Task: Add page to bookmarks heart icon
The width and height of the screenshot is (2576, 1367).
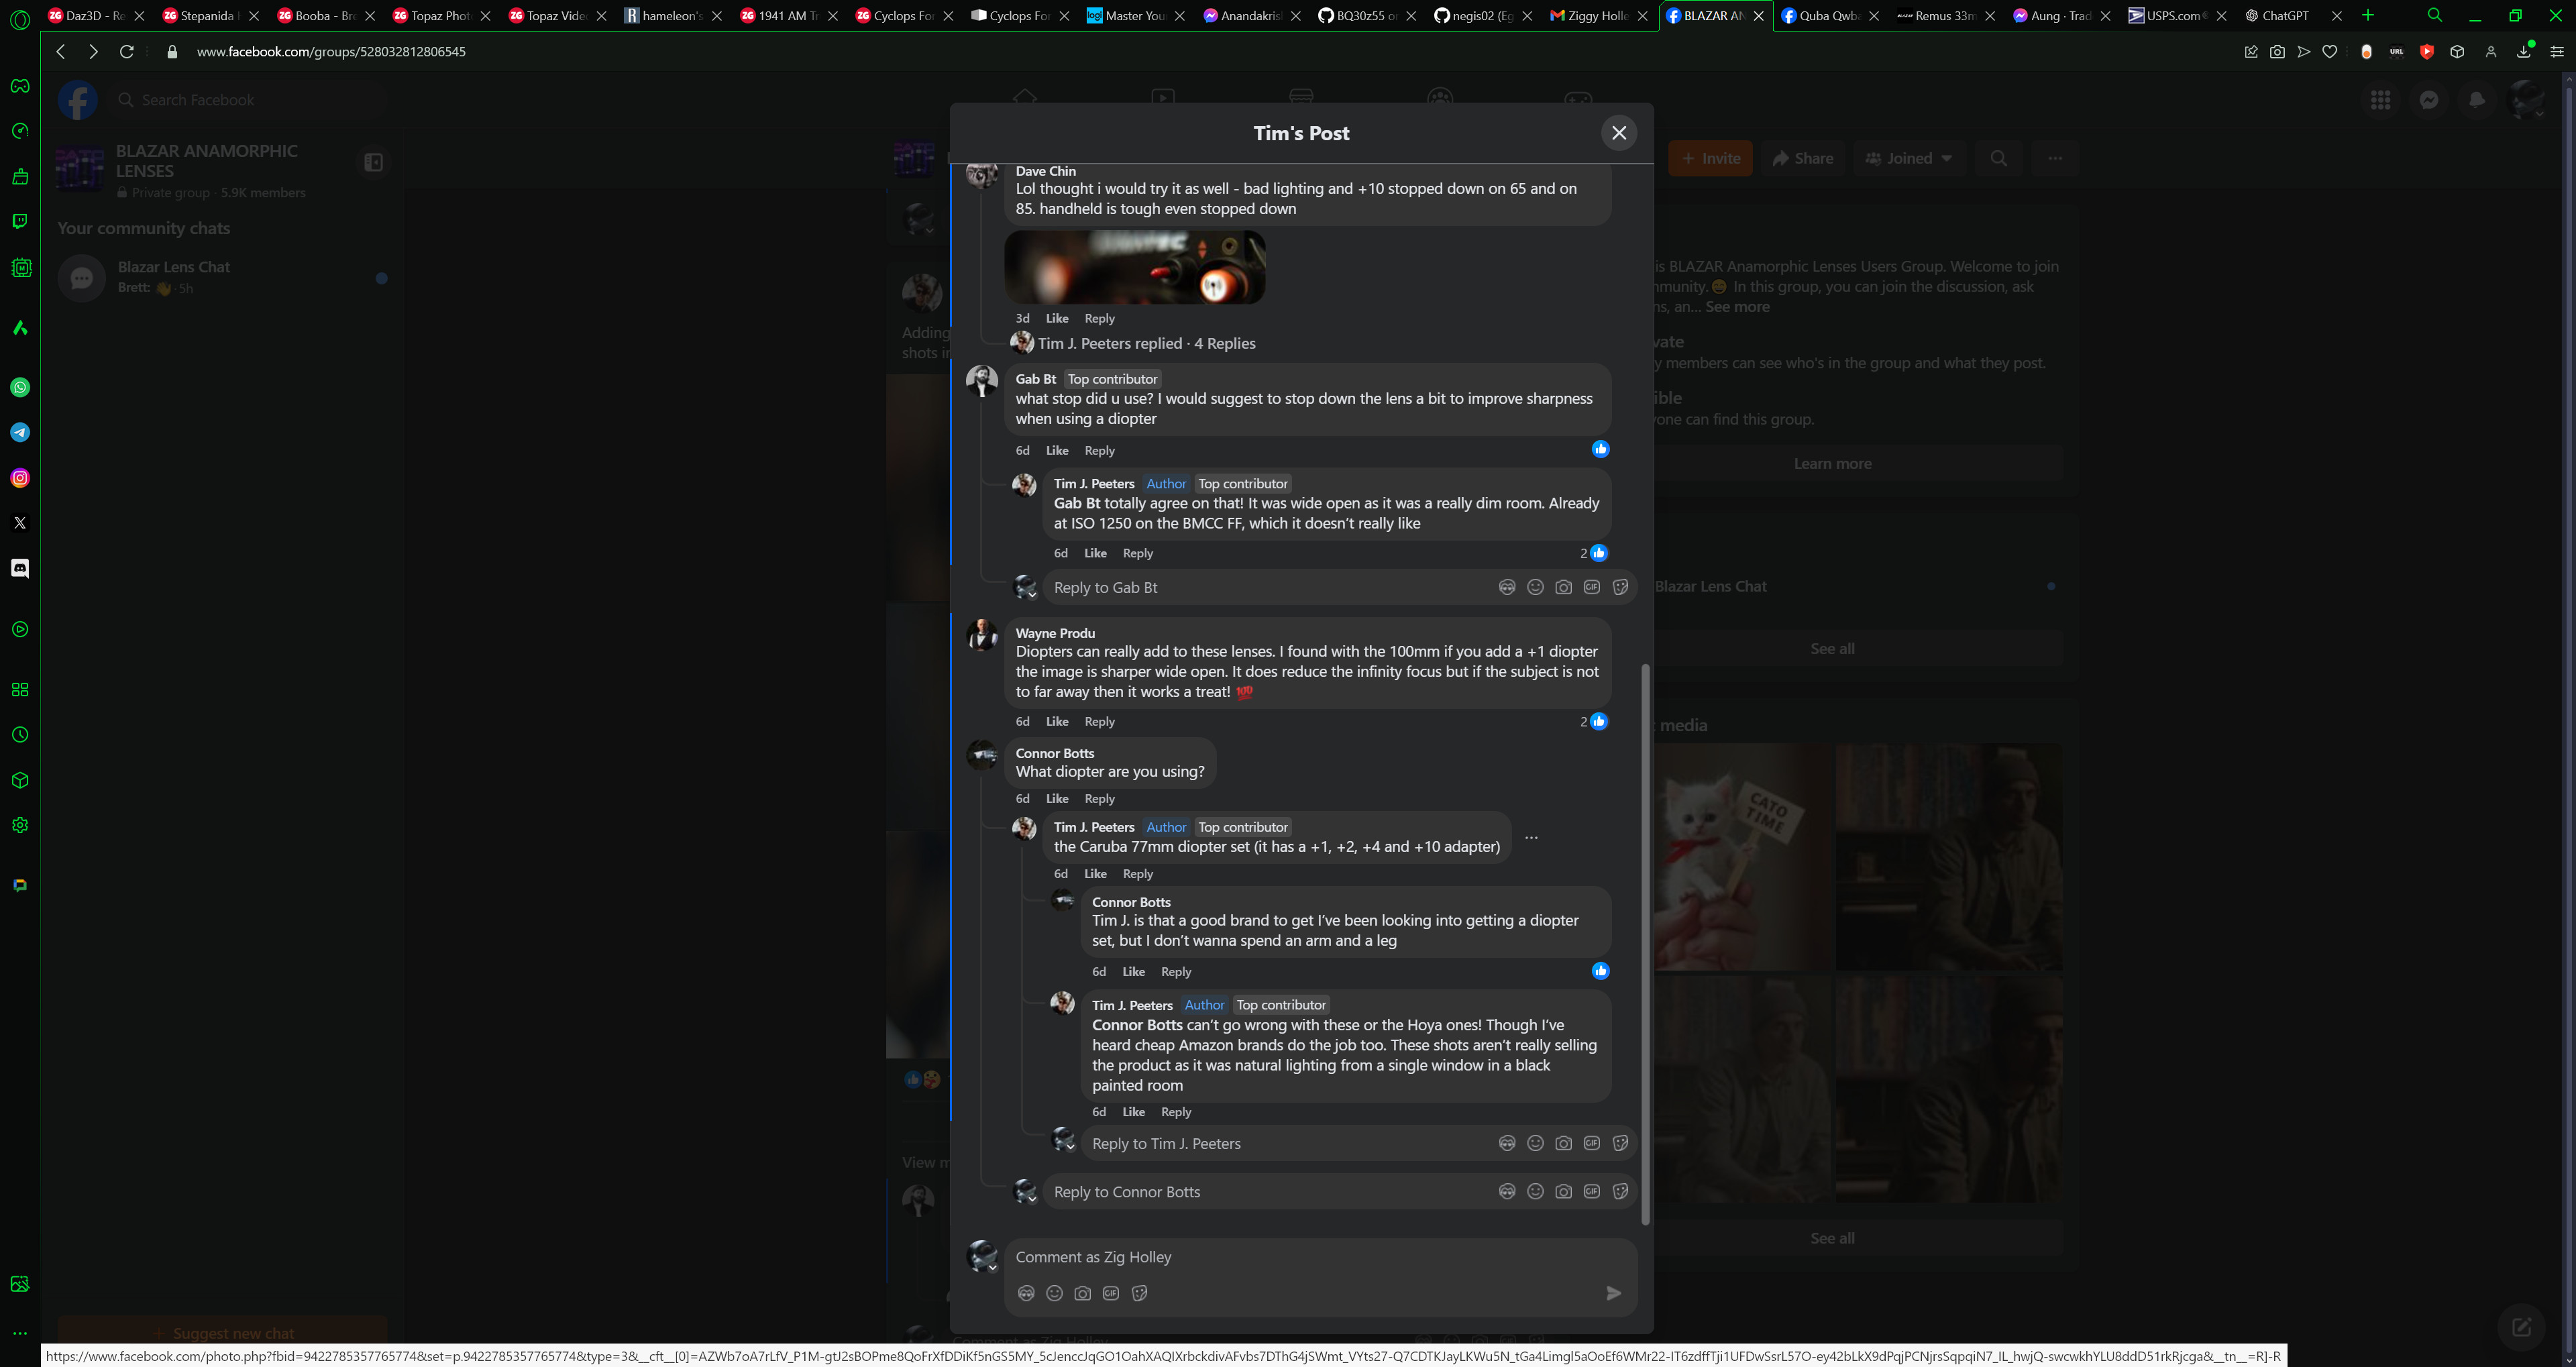Action: tap(2330, 52)
